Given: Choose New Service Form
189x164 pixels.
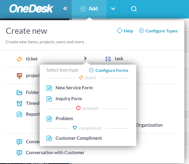Looking at the screenshot, I should click(74, 88).
